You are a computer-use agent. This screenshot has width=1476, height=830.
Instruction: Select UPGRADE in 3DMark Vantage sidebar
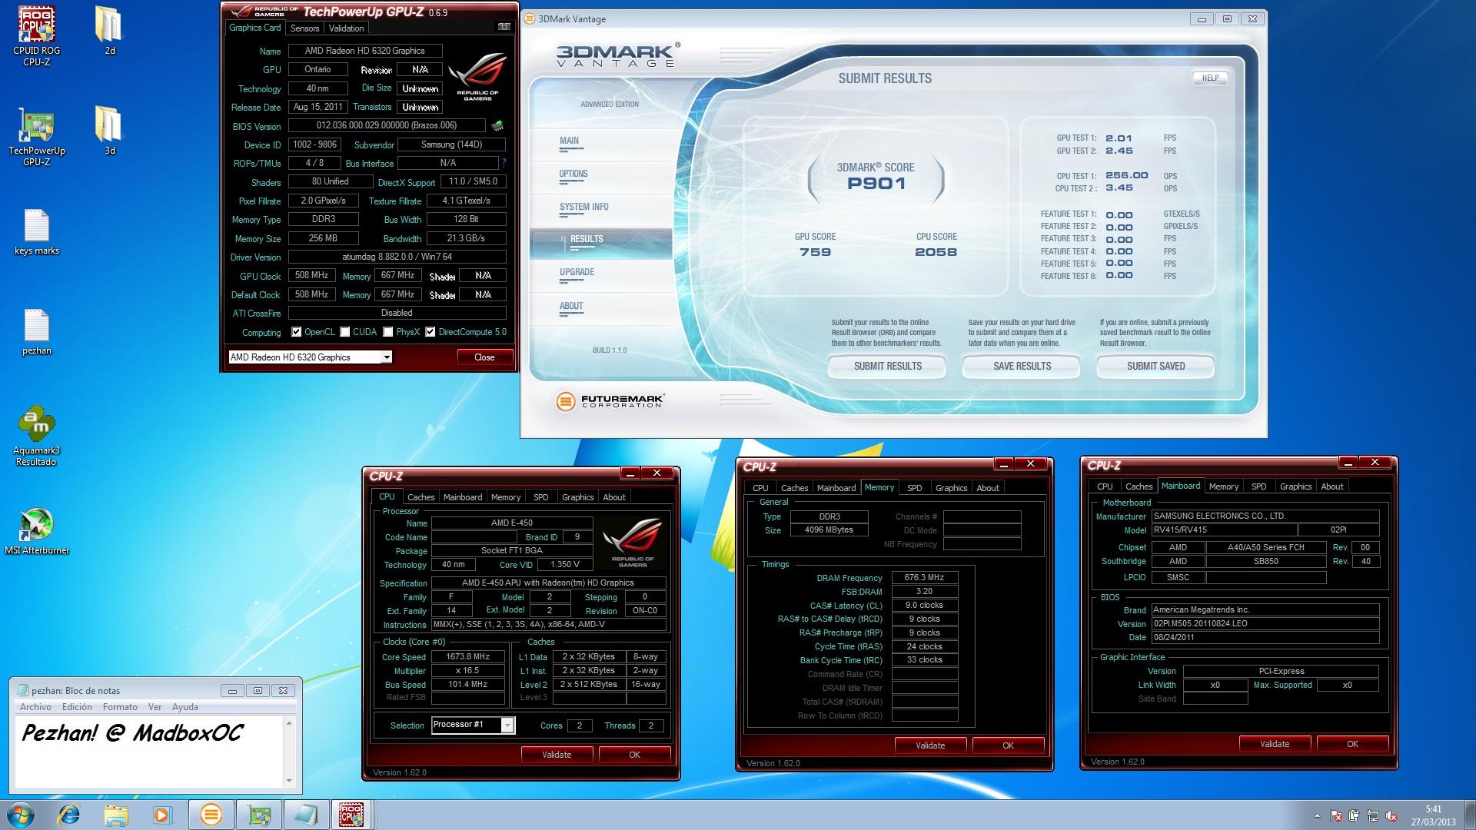click(577, 272)
